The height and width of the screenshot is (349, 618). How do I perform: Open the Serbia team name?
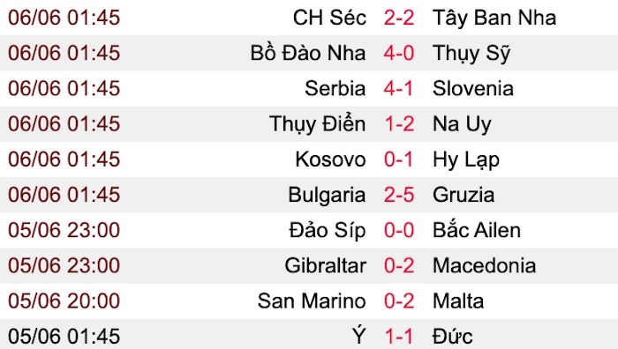click(335, 88)
